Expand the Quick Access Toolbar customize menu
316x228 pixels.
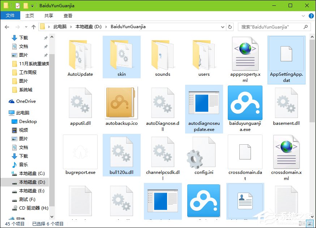(x=33, y=5)
